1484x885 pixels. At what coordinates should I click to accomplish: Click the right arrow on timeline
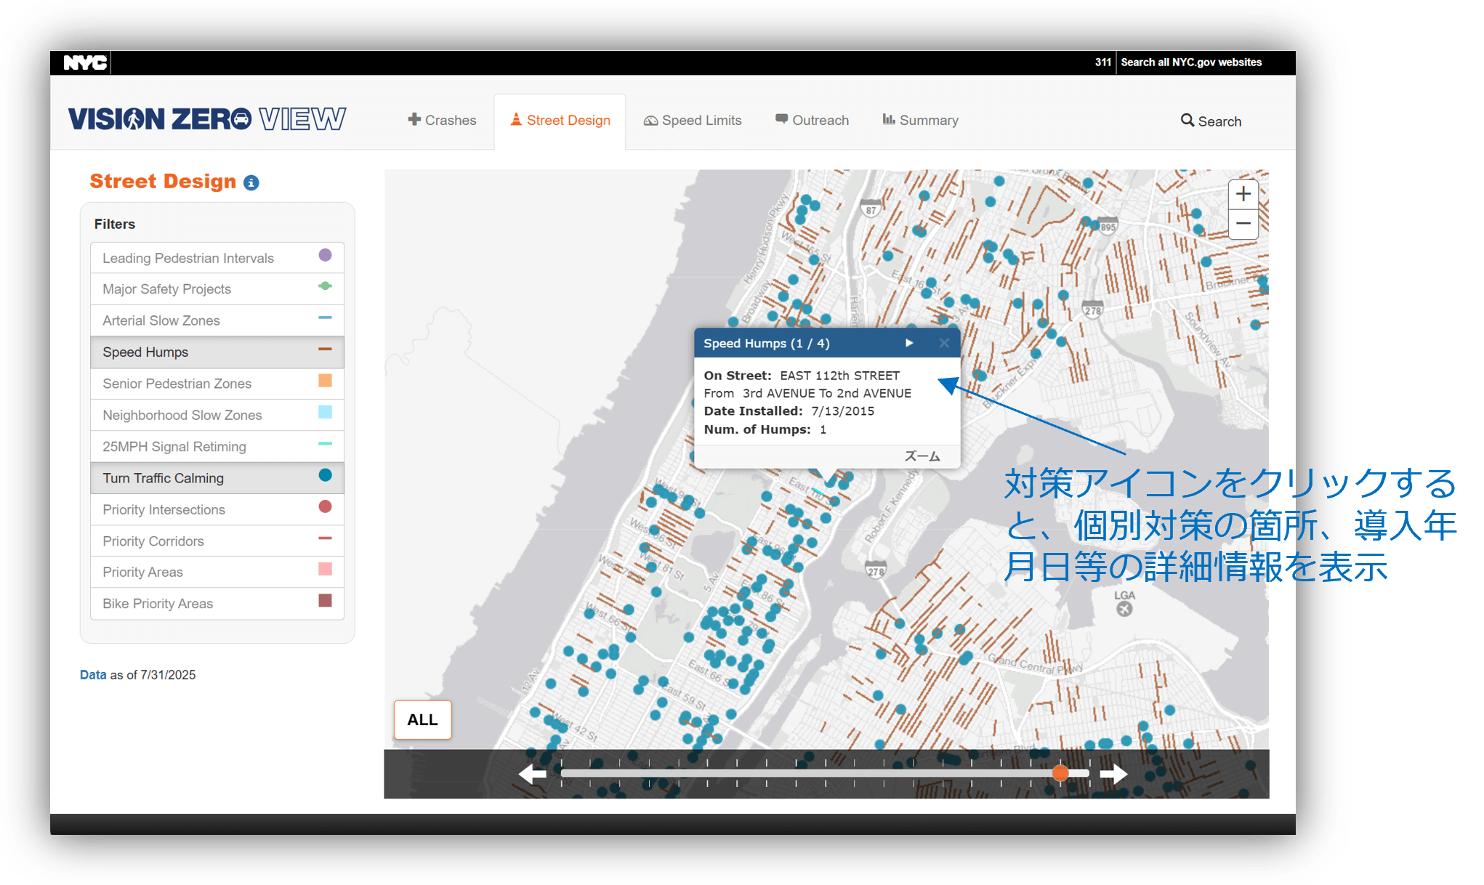1113,774
